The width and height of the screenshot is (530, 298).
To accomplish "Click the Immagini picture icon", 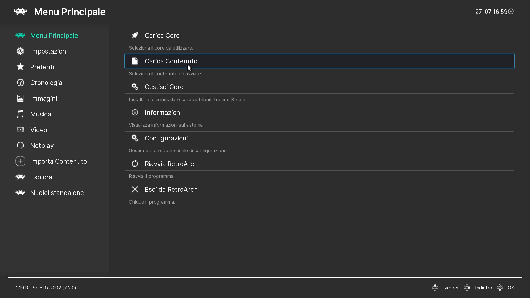I will coord(20,99).
